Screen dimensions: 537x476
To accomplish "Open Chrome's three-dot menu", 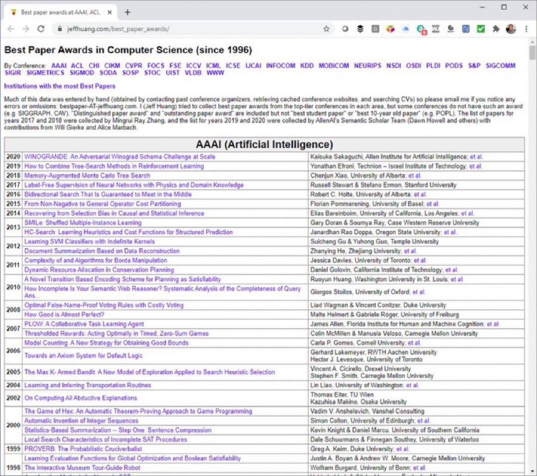I will 526,29.
